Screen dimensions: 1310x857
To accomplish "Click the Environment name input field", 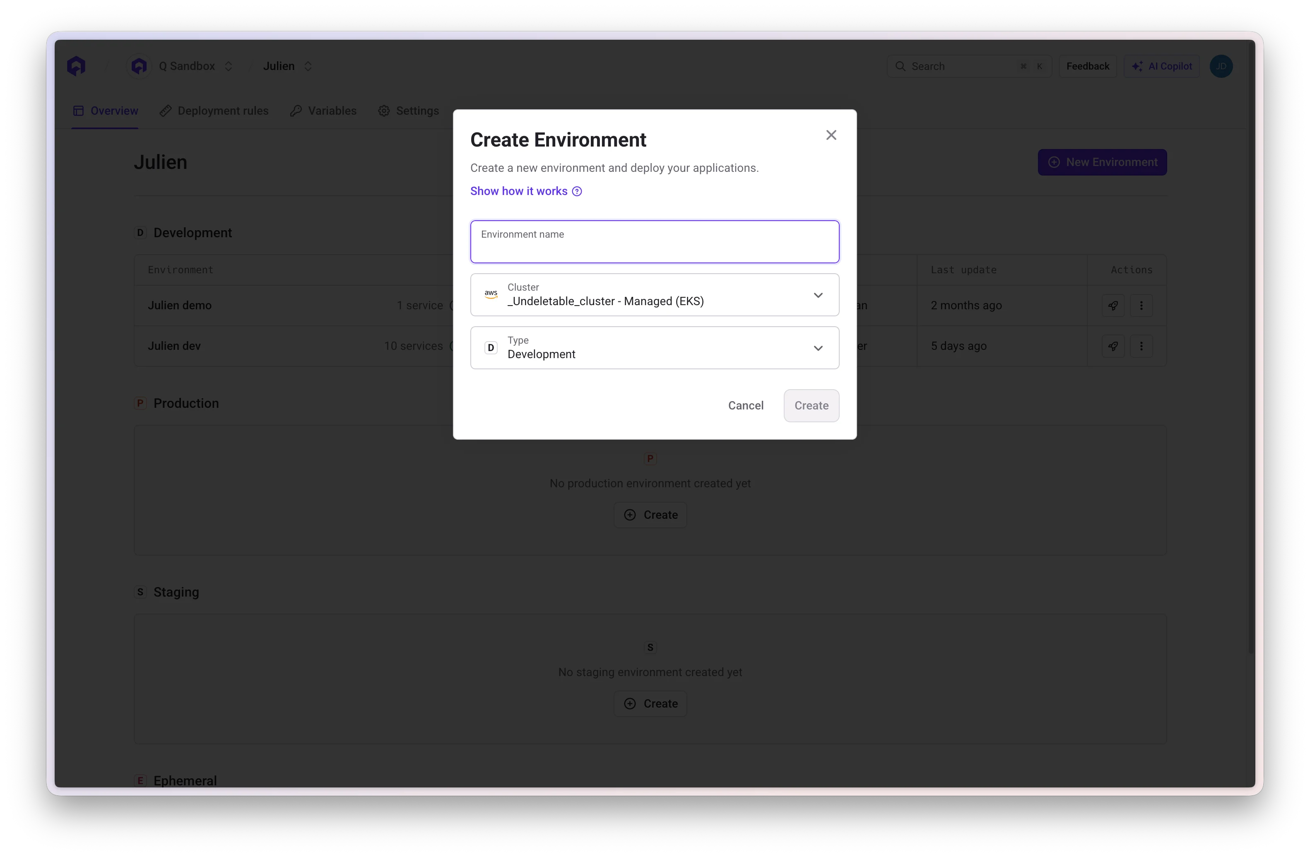I will (655, 242).
